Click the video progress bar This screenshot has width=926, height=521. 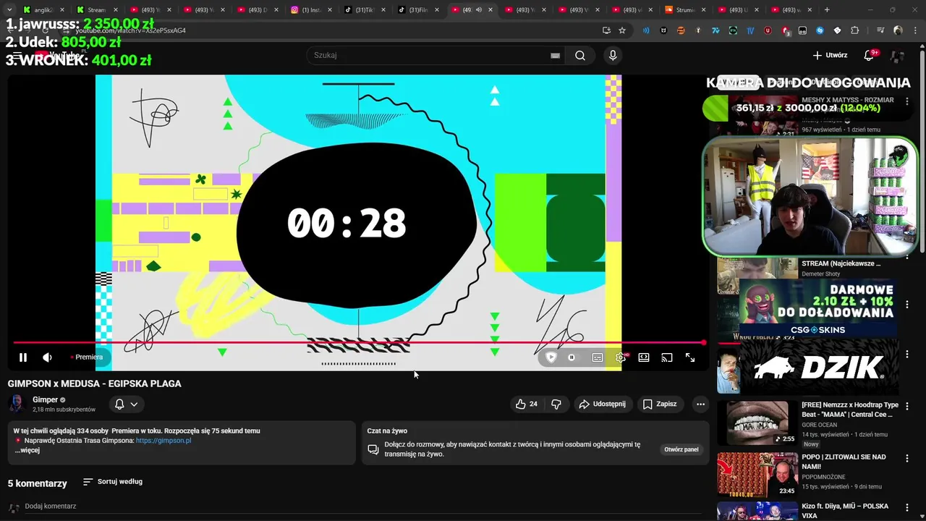pos(358,343)
